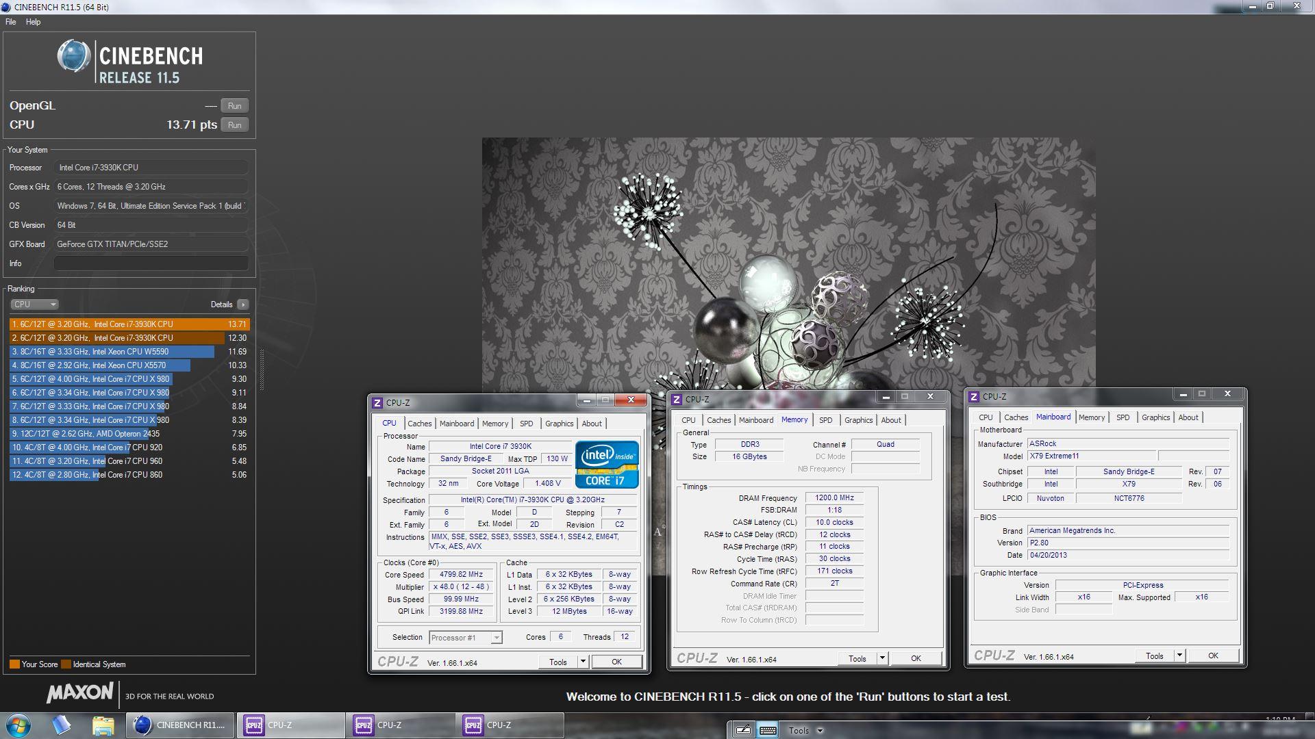Open Windows Explorer from taskbar

coord(103,725)
